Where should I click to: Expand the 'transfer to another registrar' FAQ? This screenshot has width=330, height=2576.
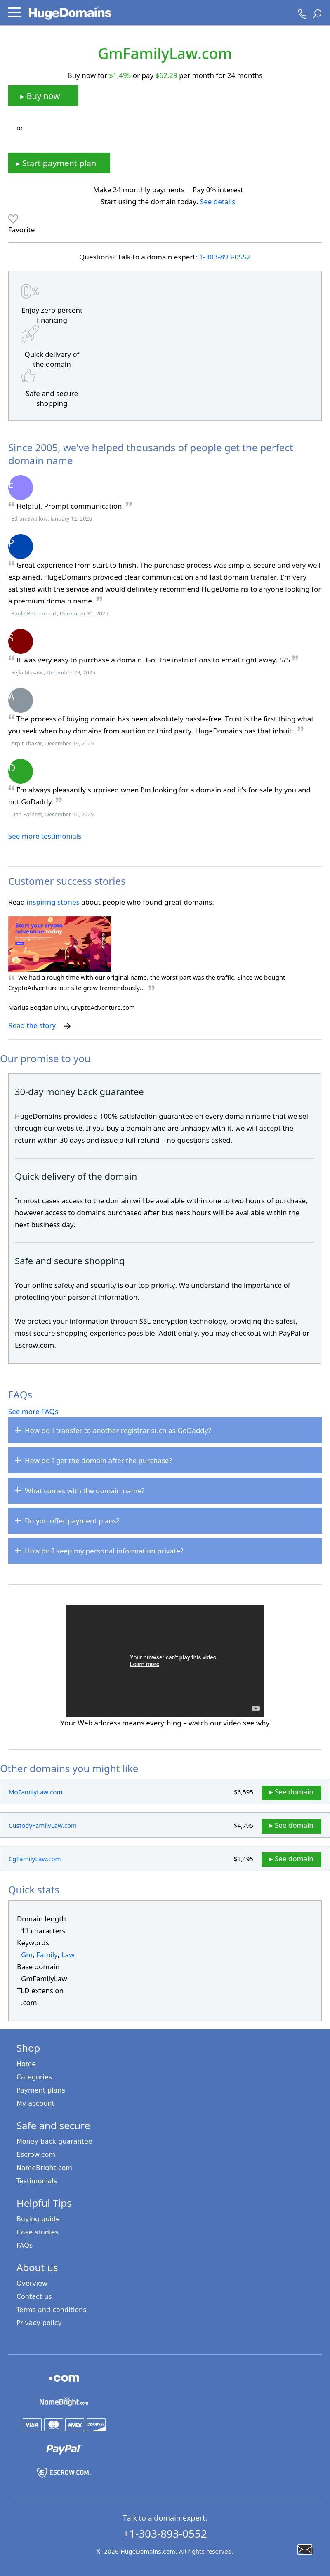[x=165, y=1430]
